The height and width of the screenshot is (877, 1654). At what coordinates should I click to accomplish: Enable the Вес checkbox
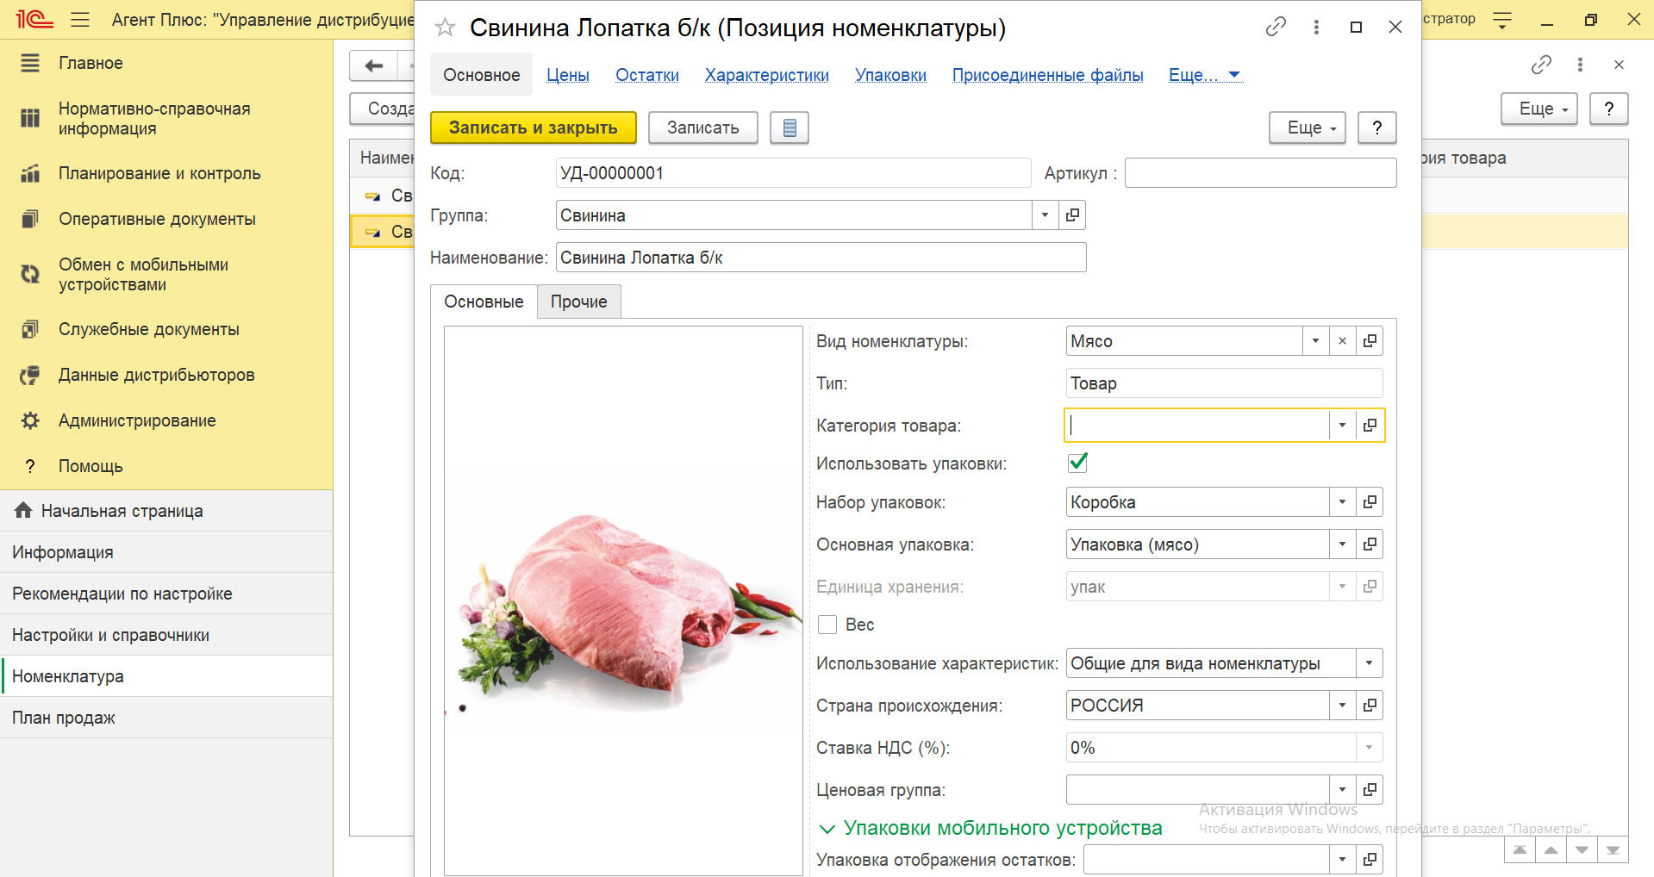coord(827,625)
